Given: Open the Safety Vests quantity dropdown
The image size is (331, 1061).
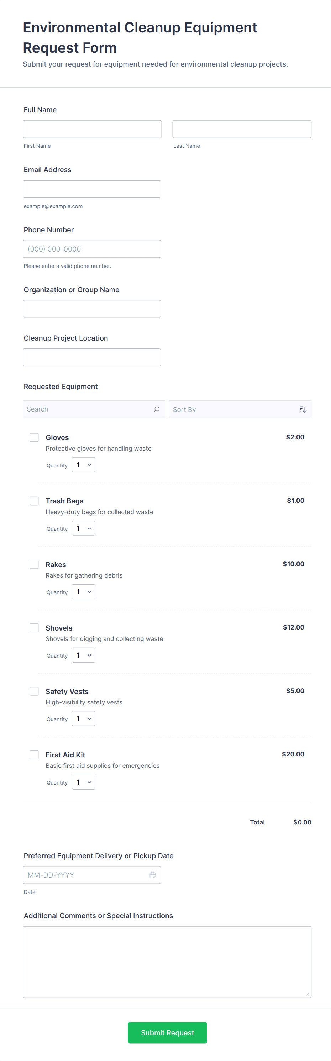Looking at the screenshot, I should (83, 718).
